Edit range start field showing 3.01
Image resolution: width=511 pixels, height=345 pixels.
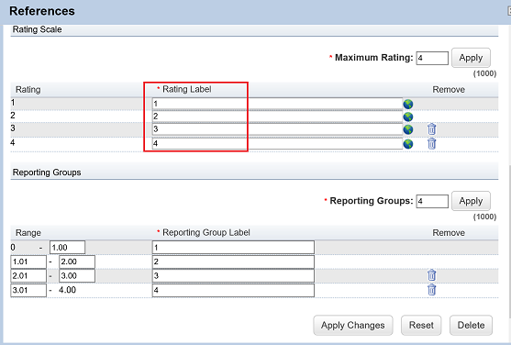coord(28,290)
